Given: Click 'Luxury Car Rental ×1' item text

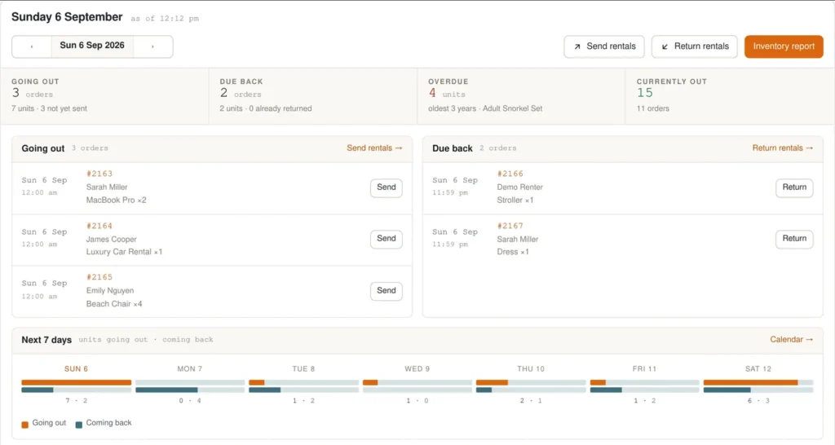Looking at the screenshot, I should [x=124, y=252].
